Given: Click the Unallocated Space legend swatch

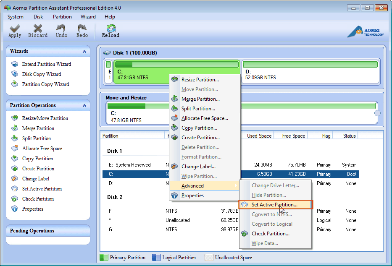Looking at the screenshot, I should pos(209,257).
